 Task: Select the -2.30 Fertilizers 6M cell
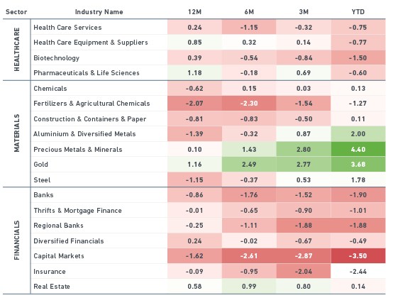click(x=249, y=104)
